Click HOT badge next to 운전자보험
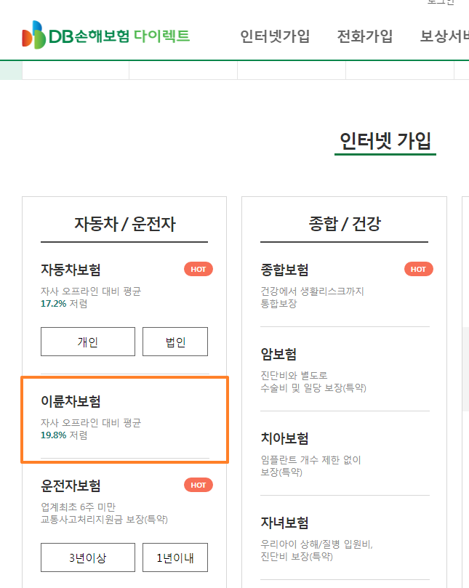Screen dimensions: 469x588 (199, 486)
